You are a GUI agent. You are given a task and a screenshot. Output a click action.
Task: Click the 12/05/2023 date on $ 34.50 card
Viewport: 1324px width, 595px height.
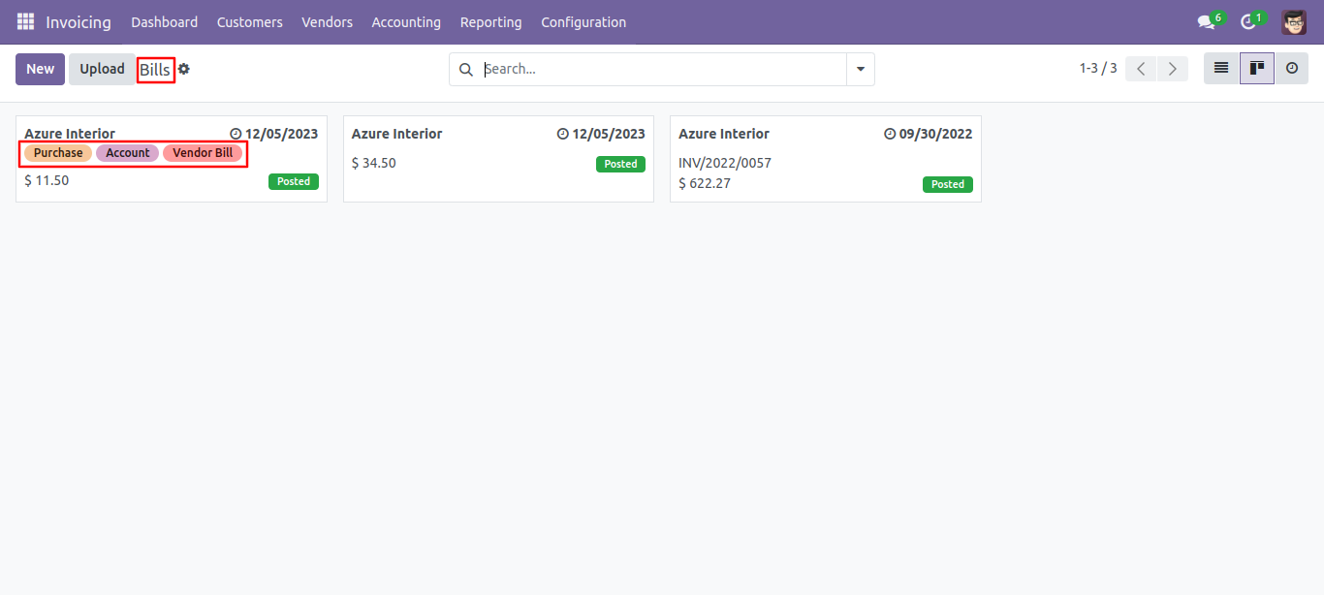[609, 134]
